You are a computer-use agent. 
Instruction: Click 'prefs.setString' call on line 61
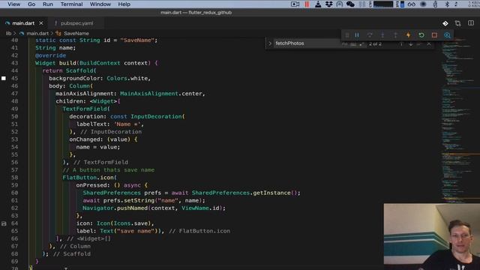pyautogui.click(x=128, y=200)
